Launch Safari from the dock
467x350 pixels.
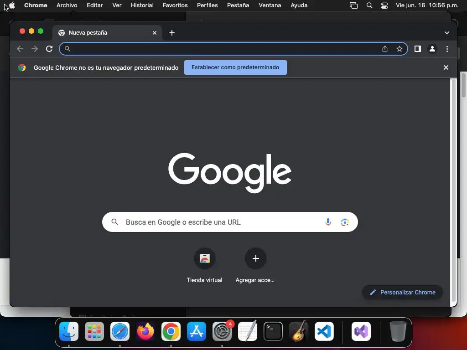point(120,331)
